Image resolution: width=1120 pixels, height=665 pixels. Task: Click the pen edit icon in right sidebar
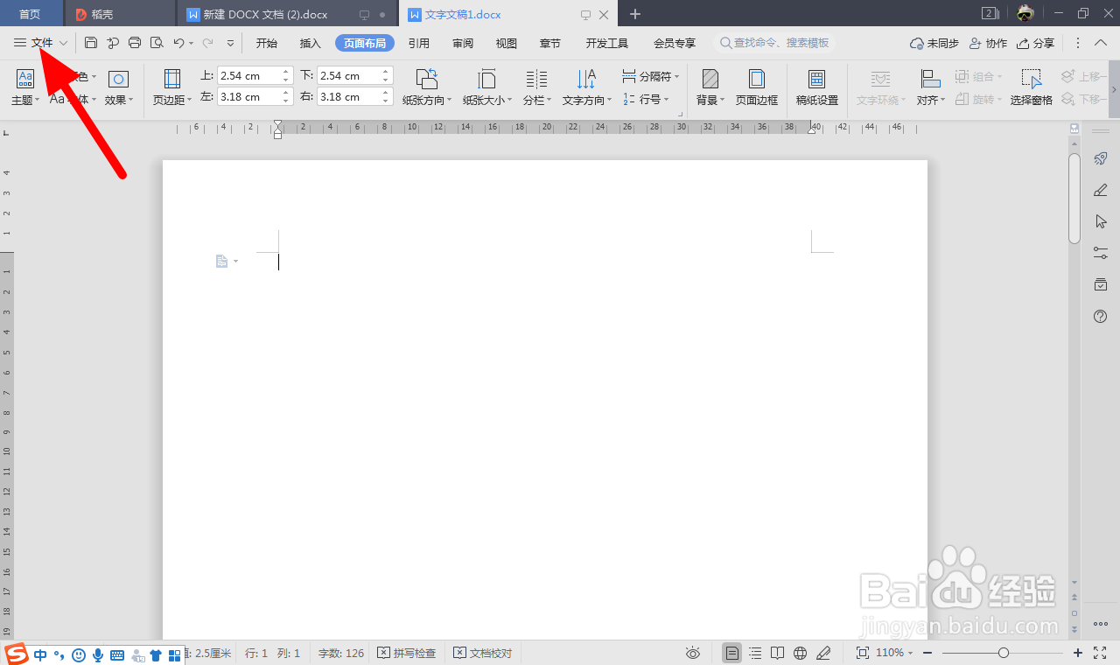coord(1101,190)
